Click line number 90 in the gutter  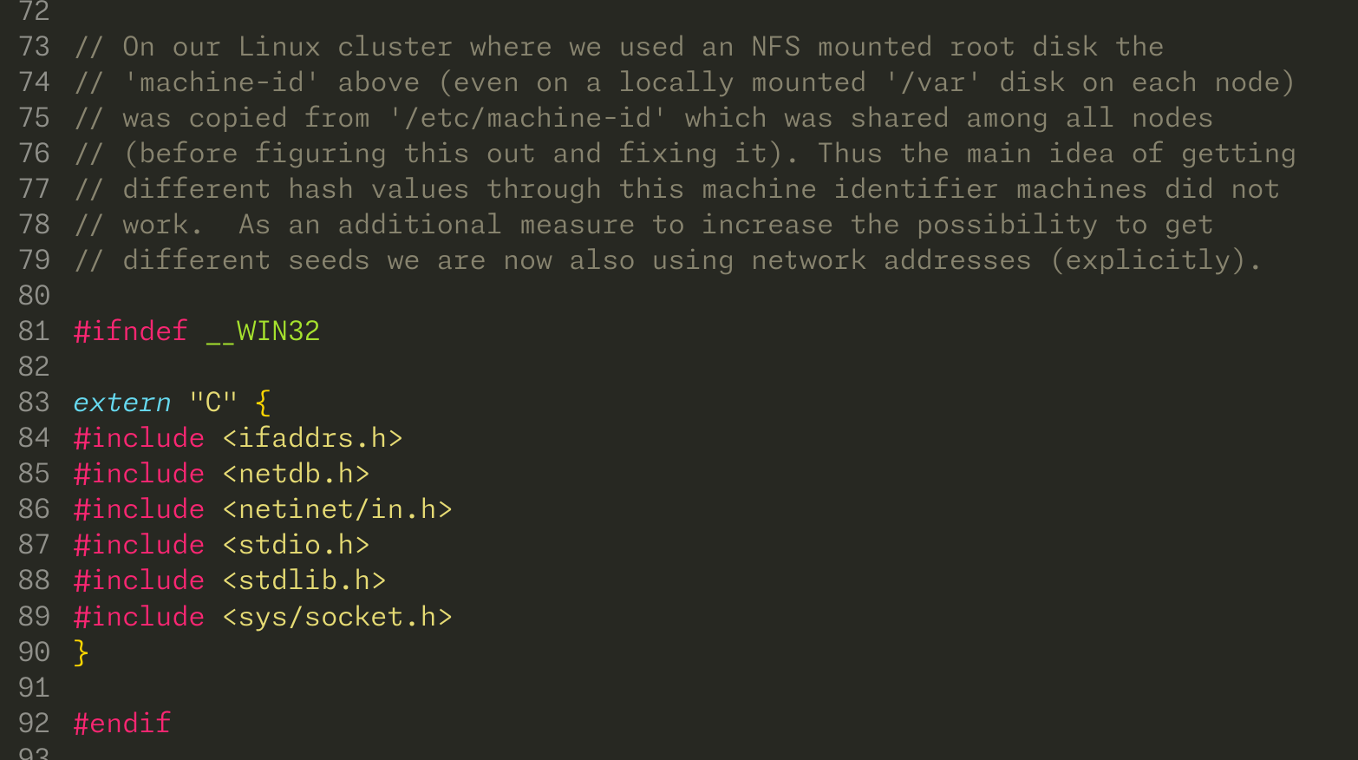(34, 652)
